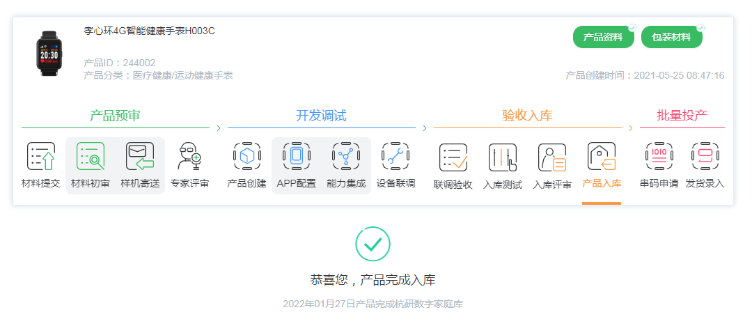Open the 入库评审 step icon
Viewport: 752px width, 326px height.
[552, 157]
